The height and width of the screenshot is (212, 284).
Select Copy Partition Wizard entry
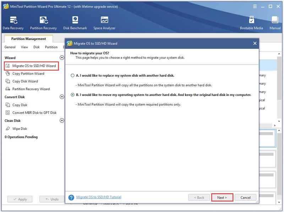point(28,74)
